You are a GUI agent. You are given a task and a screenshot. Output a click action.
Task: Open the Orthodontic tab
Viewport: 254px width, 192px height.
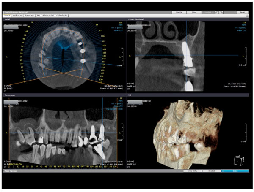coord(62,16)
